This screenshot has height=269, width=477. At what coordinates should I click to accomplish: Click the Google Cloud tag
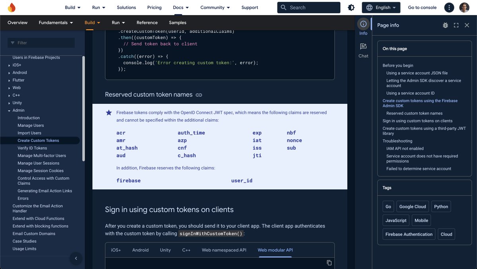pyautogui.click(x=413, y=206)
